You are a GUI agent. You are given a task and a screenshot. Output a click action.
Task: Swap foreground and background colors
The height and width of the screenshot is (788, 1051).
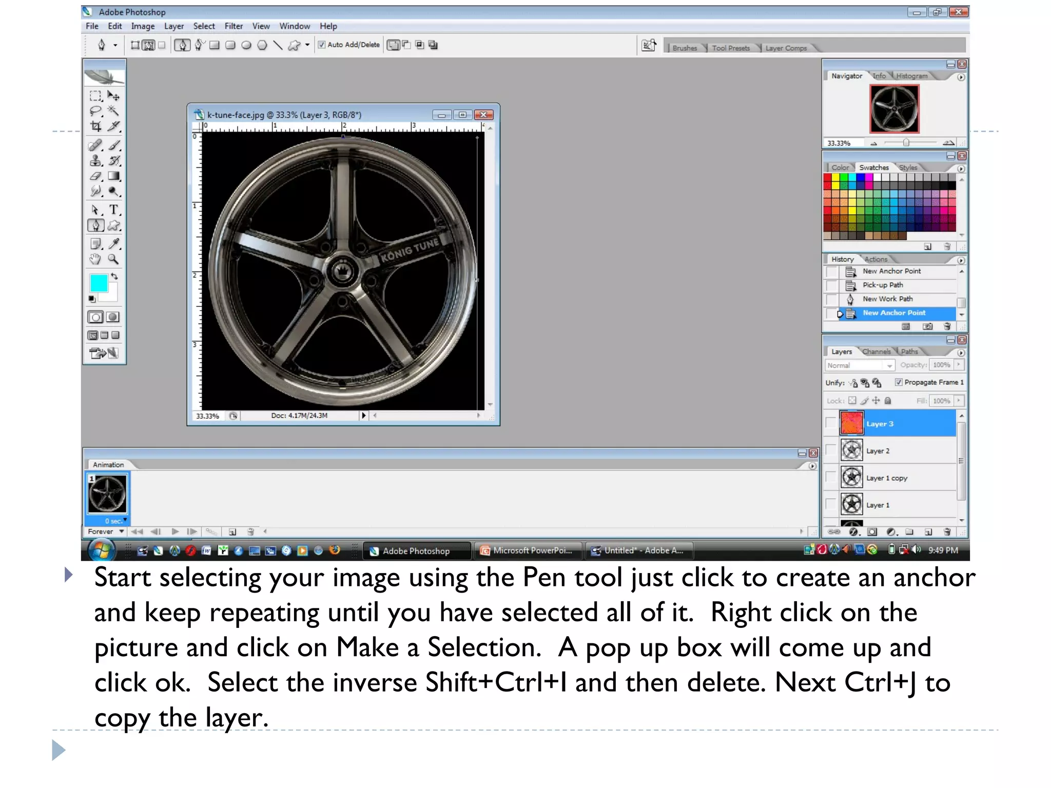(114, 277)
